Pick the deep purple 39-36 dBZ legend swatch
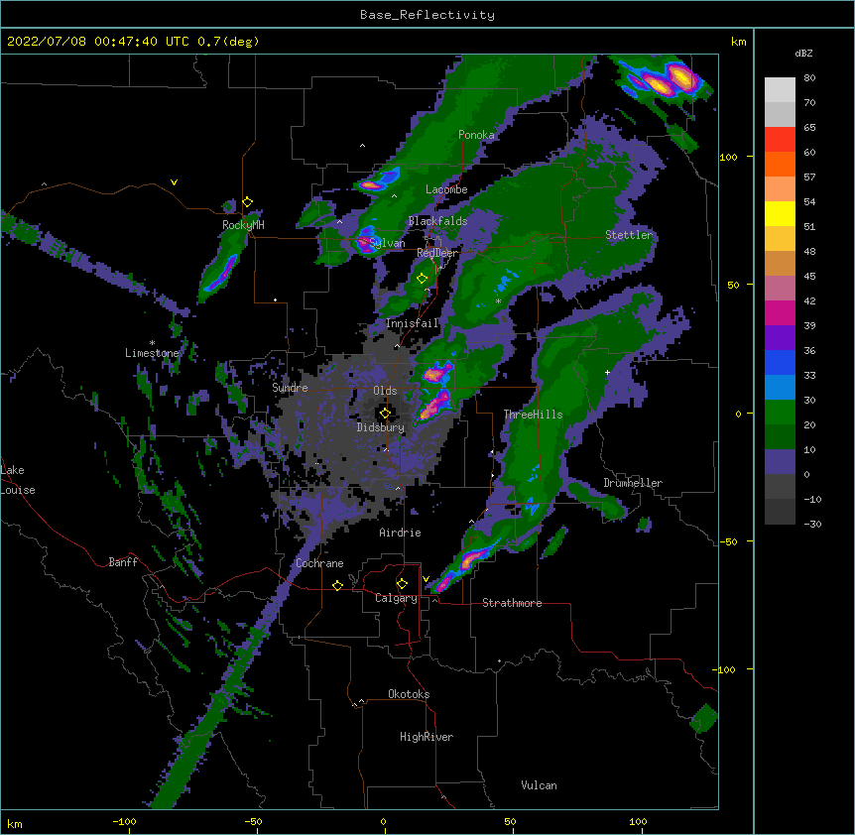 point(780,338)
